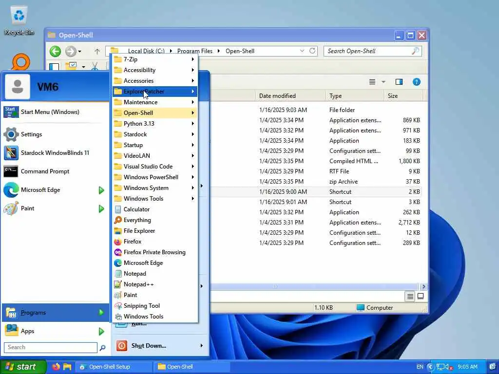Open Command Prompt from start menu
This screenshot has height=374, width=499.
55,171
